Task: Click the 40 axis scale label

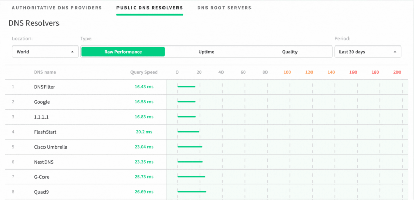Action: pos(221,72)
